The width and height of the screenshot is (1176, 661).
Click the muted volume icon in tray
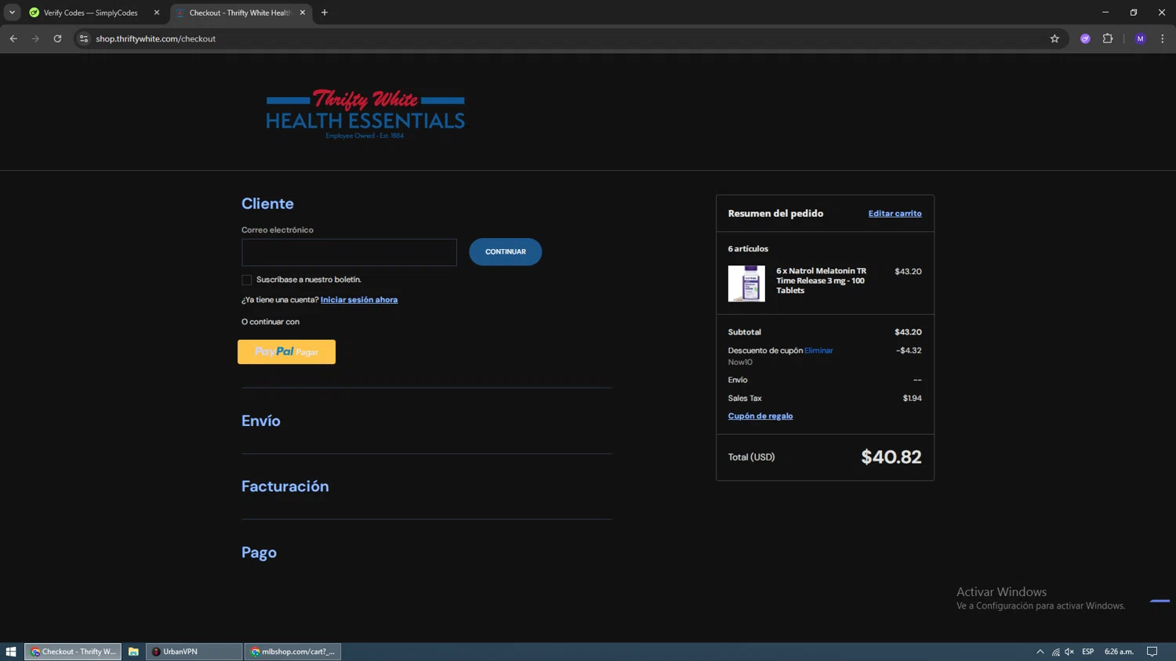pos(1069,652)
